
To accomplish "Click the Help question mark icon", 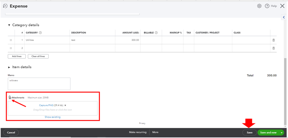I will pos(267,6).
